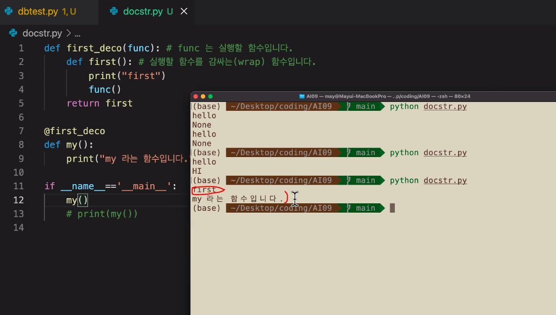Click the breadcrumb ellipsis symbol
556x315 pixels.
tap(77, 34)
